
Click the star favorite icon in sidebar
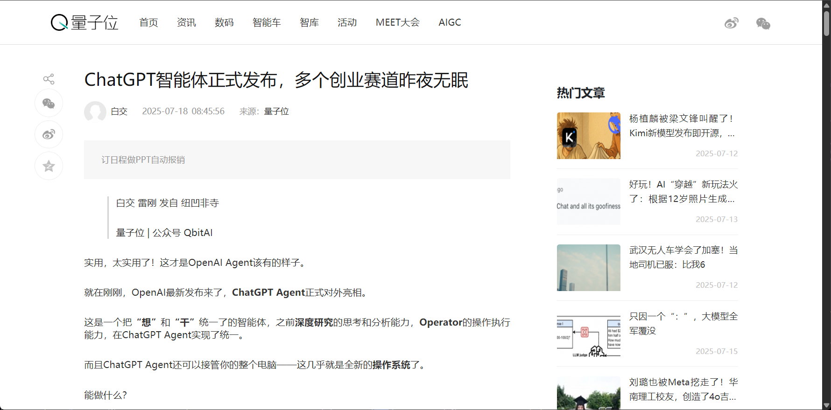(x=49, y=166)
